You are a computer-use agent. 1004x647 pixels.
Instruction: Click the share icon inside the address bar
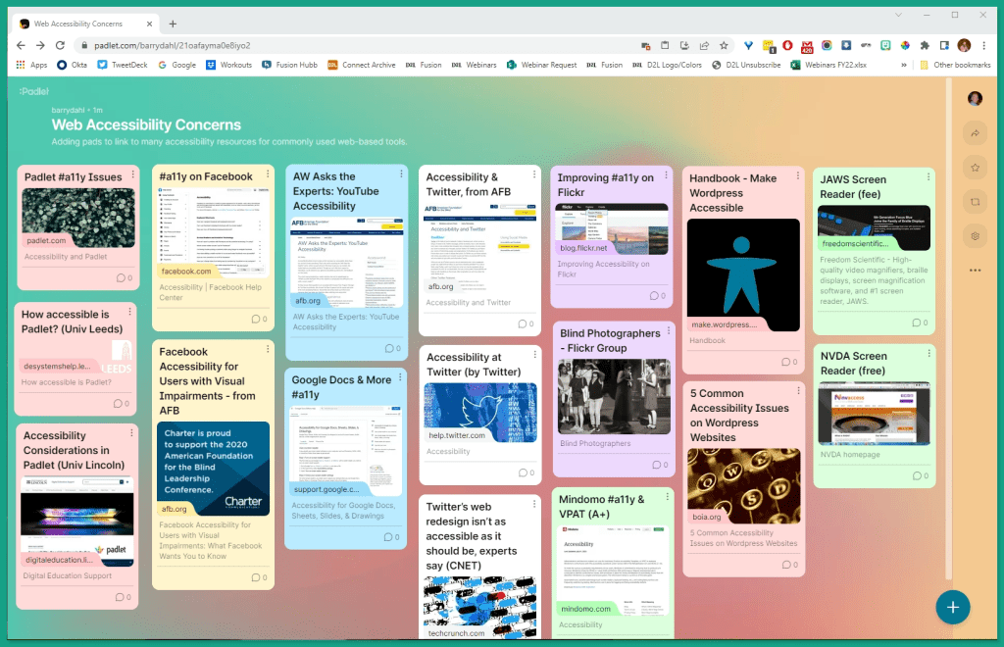tap(704, 45)
